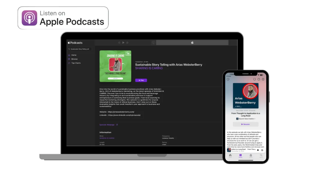Tap the download icon on the phone header
Screen dimensions: 309x173
259,79
